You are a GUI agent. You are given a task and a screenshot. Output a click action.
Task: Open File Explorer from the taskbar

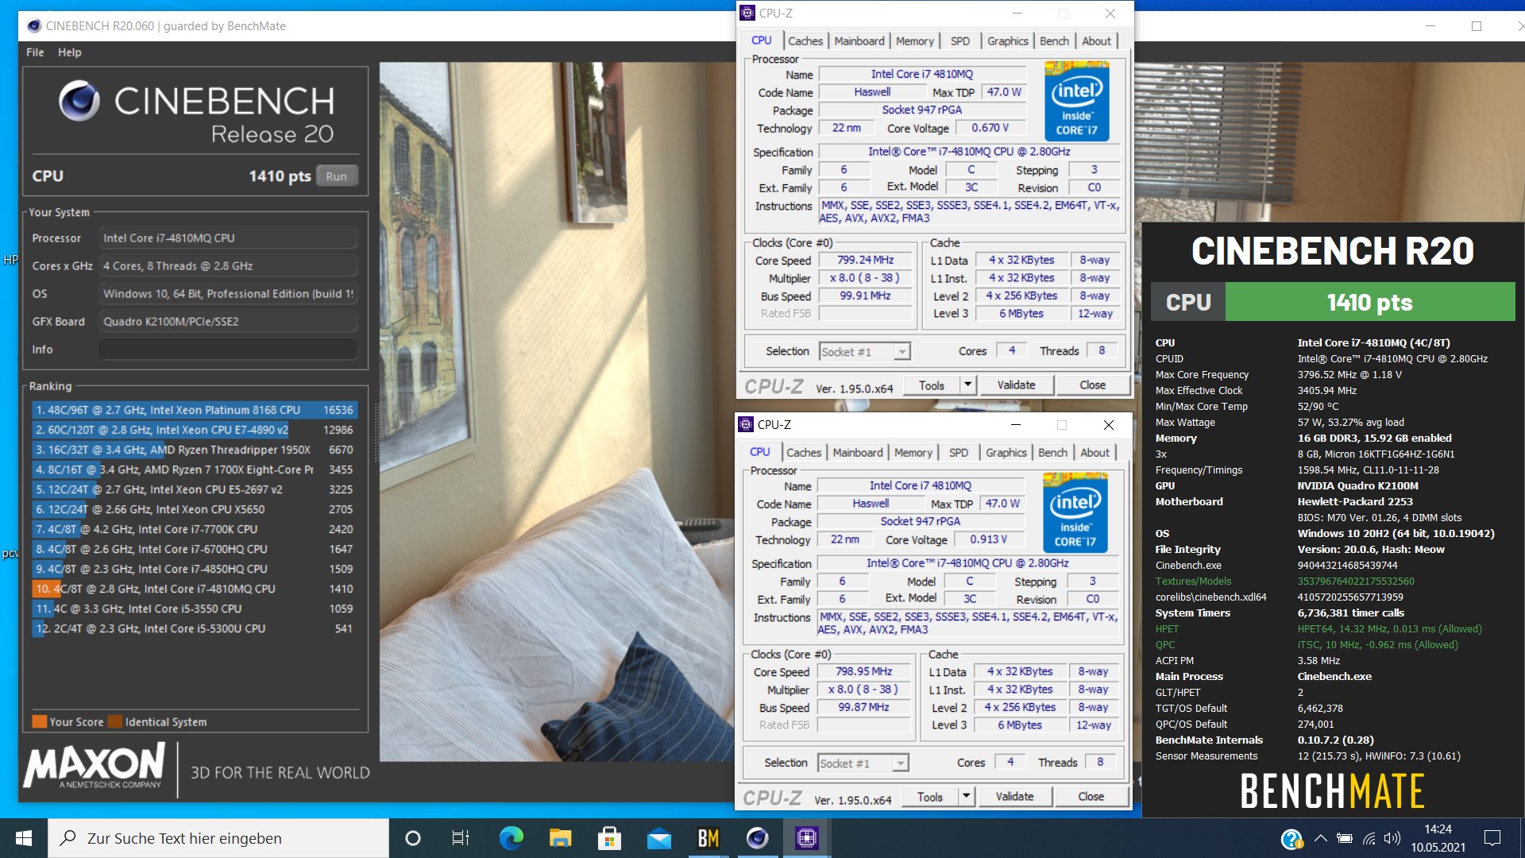point(560,838)
